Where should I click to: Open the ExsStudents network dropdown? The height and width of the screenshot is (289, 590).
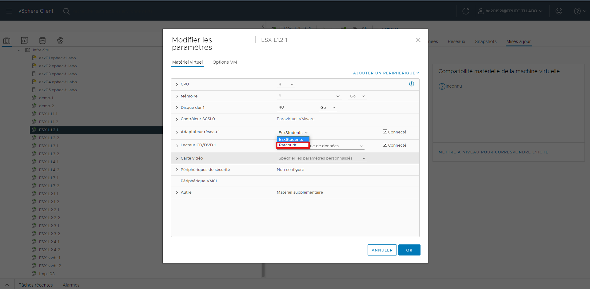click(293, 133)
